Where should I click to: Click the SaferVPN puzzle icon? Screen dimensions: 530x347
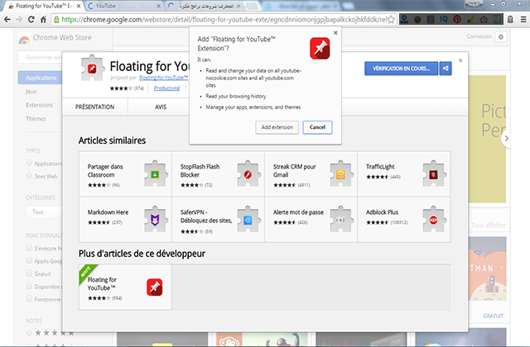[x=248, y=219]
